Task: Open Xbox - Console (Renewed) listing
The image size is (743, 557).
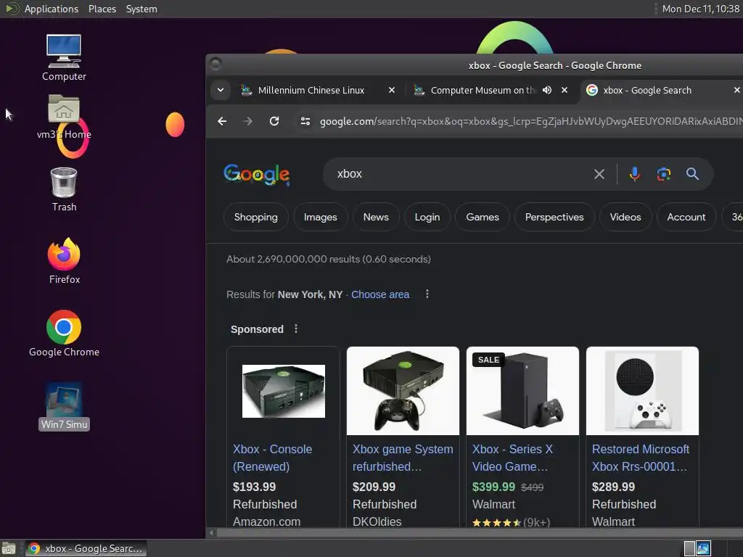Action: point(273,458)
